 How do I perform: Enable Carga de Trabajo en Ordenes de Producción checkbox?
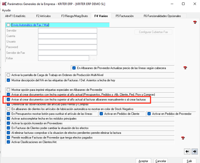pos(9,75)
